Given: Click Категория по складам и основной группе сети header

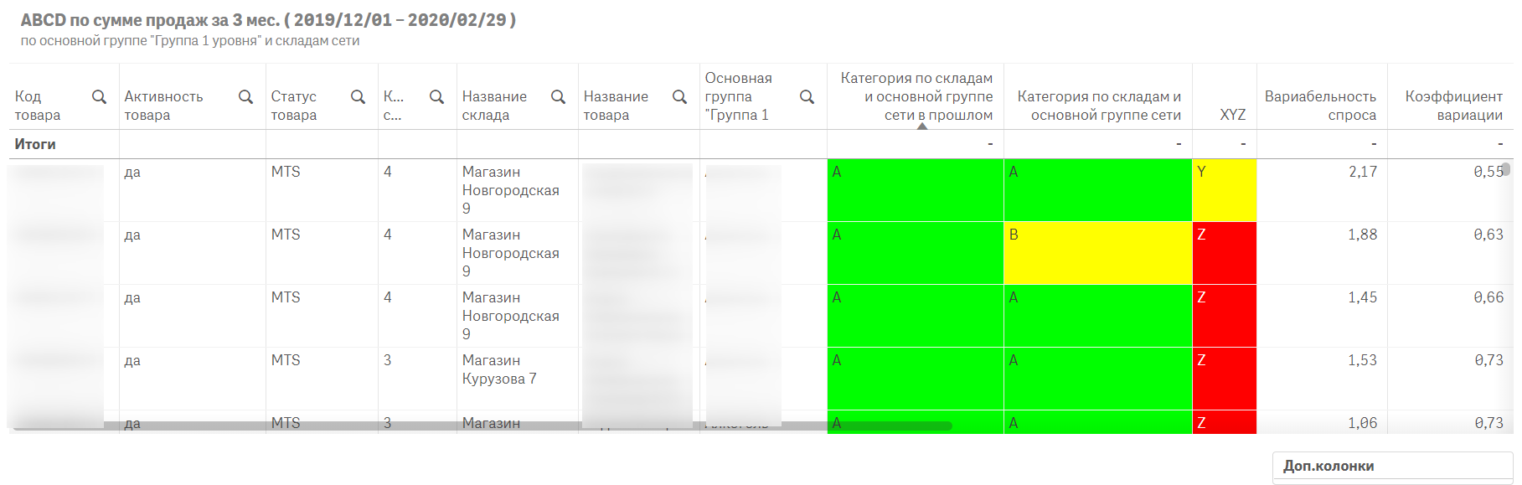Looking at the screenshot, I should 1098,106.
